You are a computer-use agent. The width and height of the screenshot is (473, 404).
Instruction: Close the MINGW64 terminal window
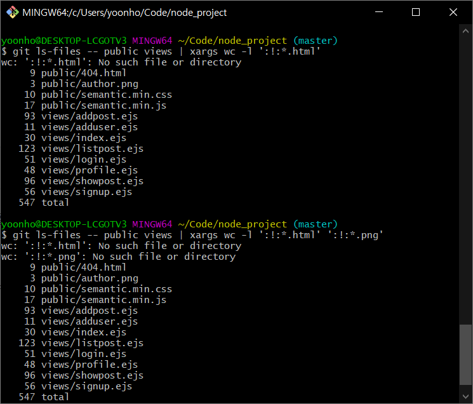[453, 12]
